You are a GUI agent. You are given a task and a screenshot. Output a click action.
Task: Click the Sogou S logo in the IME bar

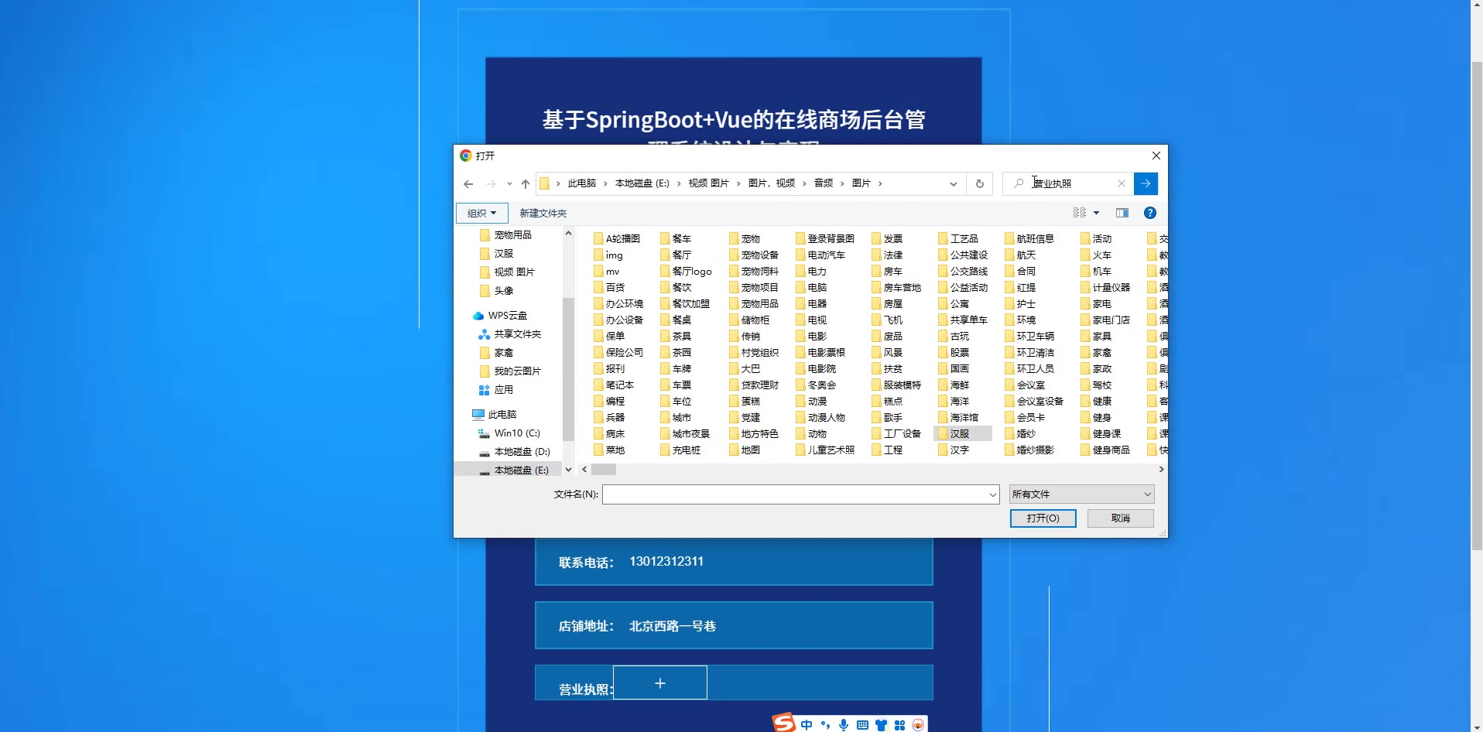click(784, 723)
